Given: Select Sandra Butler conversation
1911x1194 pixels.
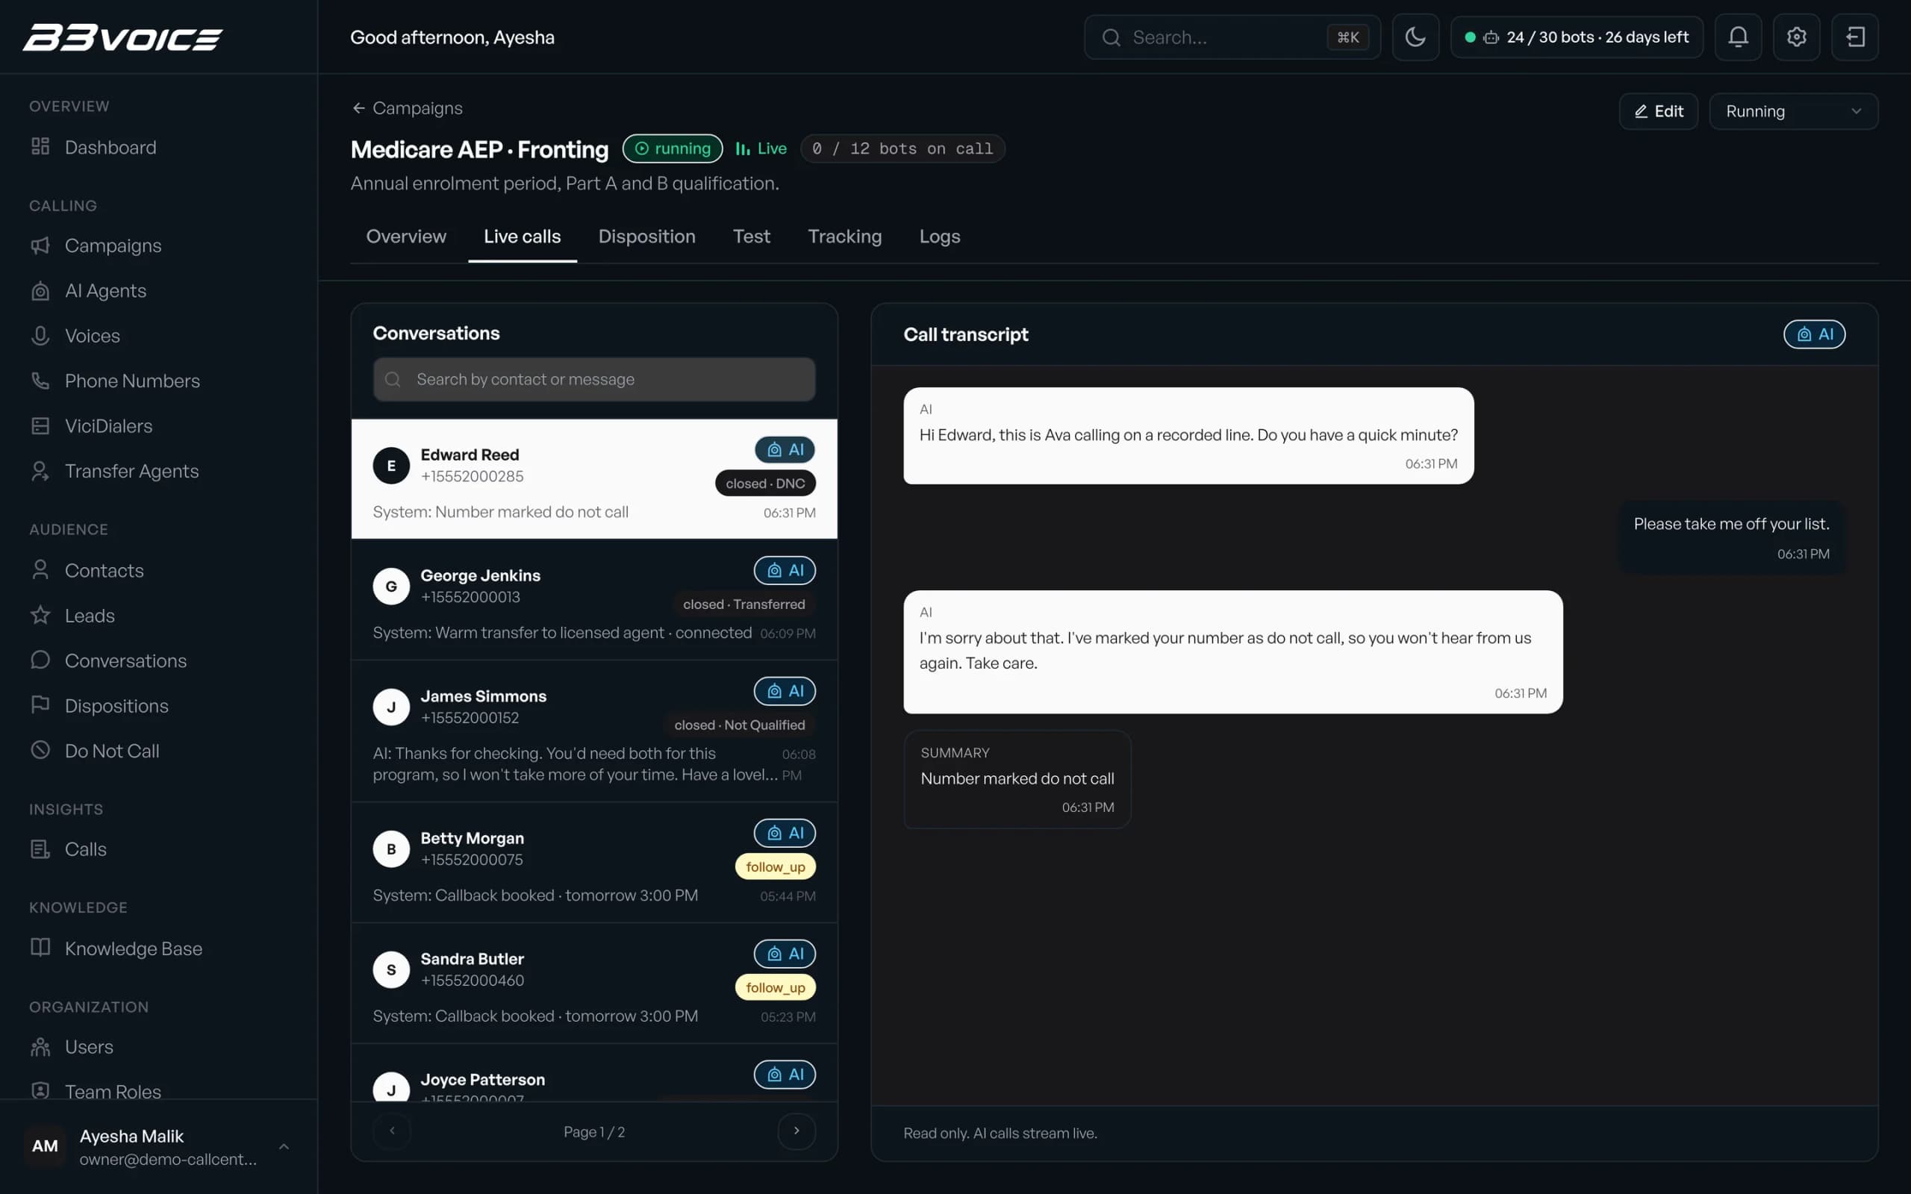Looking at the screenshot, I should (x=594, y=984).
